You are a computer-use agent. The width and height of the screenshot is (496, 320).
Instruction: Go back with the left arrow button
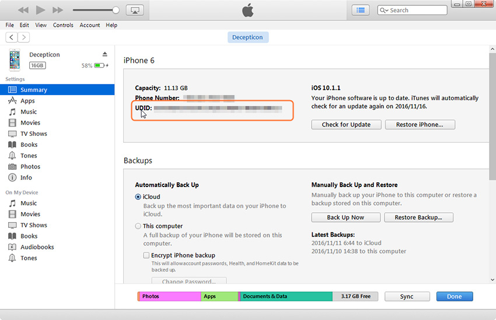pyautogui.click(x=12, y=37)
